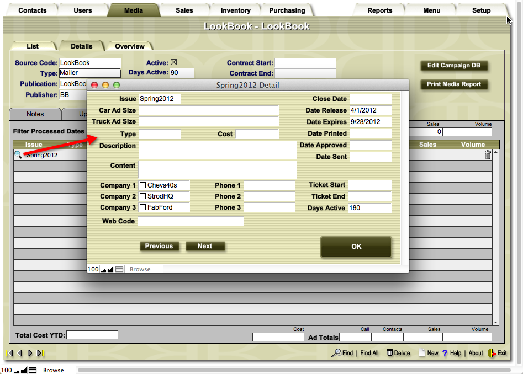Click the Find magnifier icon
Viewport: 523px width, 374px height.
336,353
